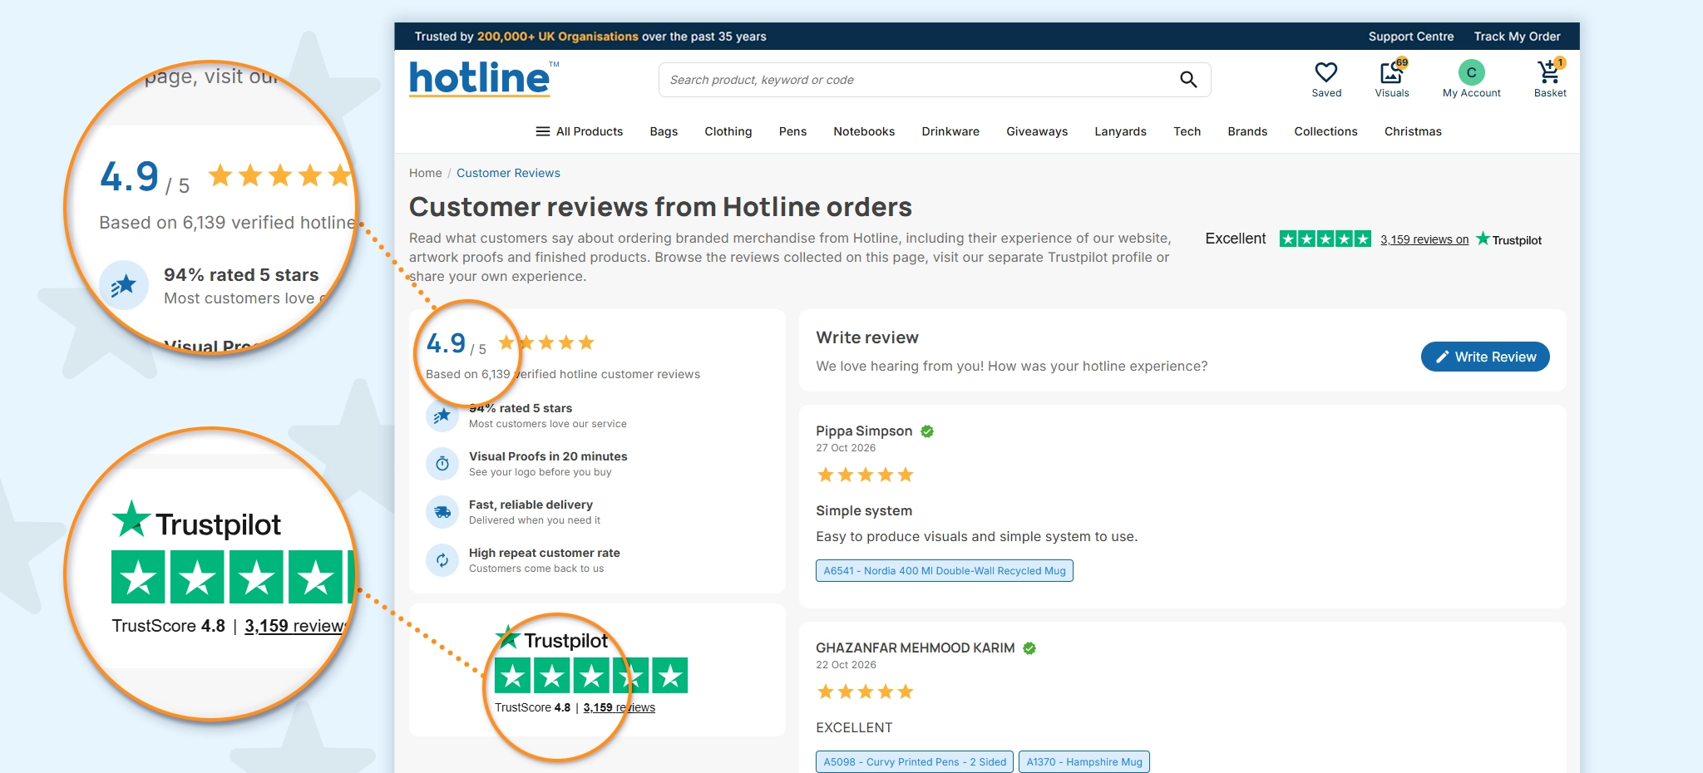Open the Christmas menu
Viewport: 1703px width, 773px height.
[x=1413, y=131]
